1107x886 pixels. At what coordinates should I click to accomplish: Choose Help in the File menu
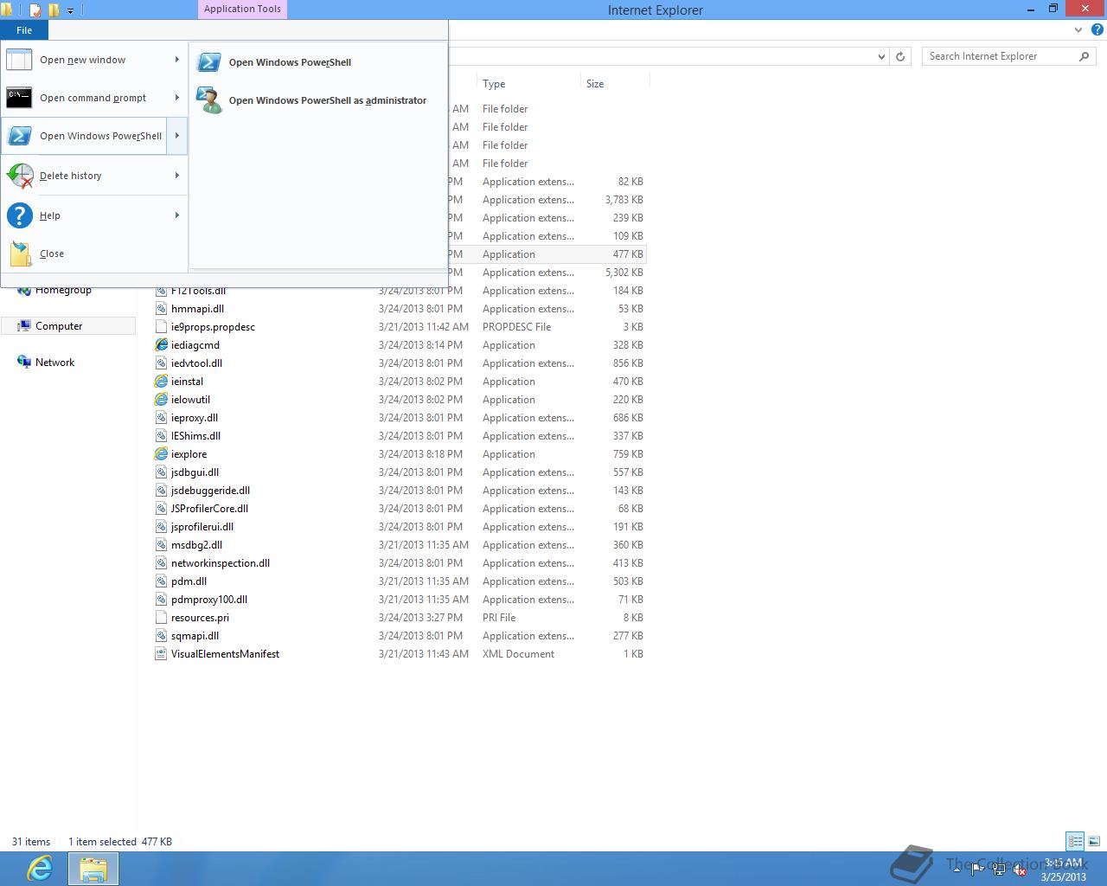[93, 215]
